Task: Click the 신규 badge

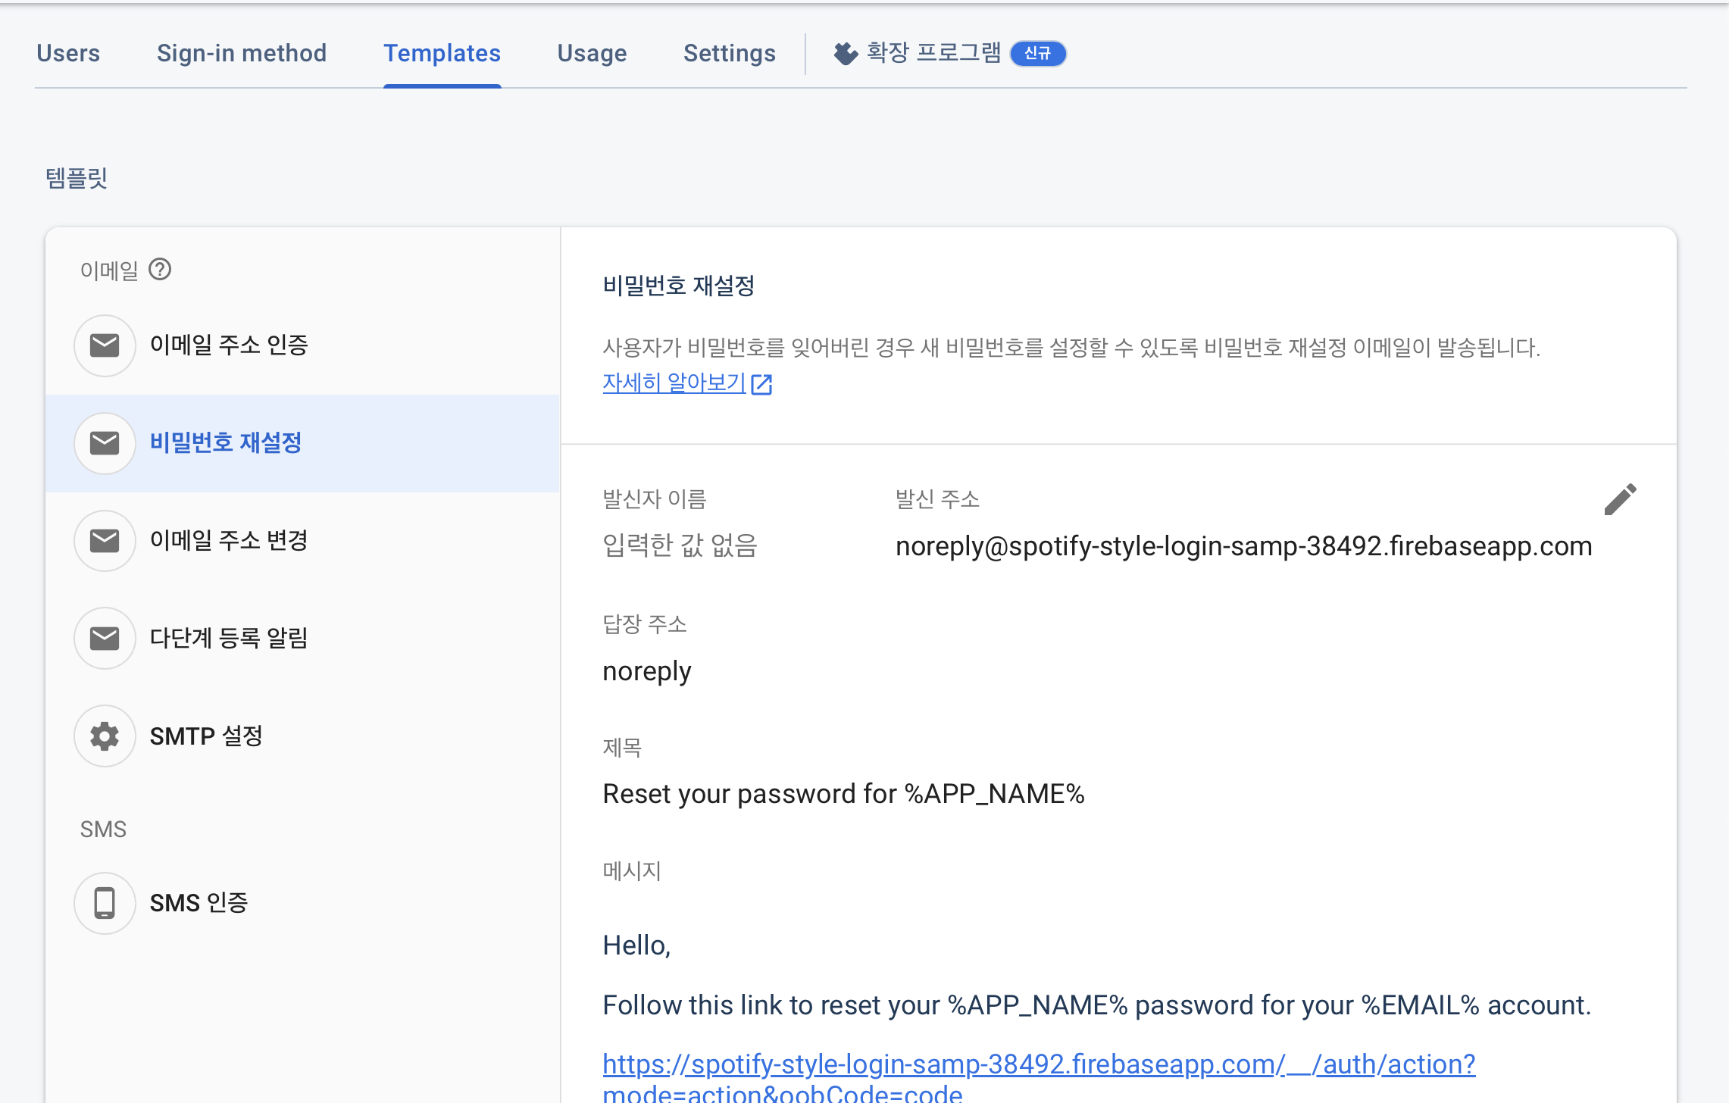Action: [1038, 53]
